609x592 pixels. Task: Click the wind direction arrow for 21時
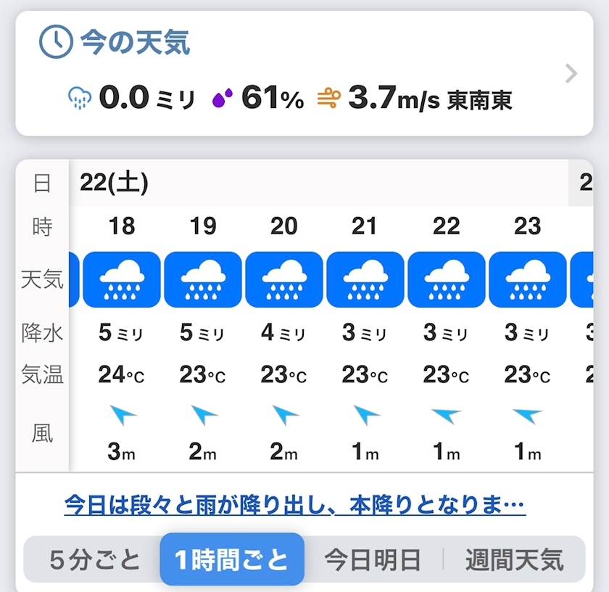point(366,416)
